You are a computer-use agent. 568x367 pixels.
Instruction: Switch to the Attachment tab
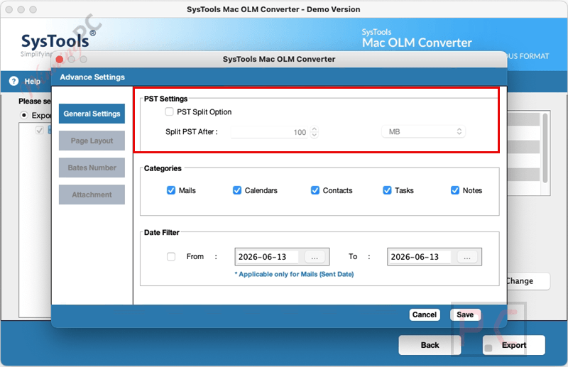[92, 195]
